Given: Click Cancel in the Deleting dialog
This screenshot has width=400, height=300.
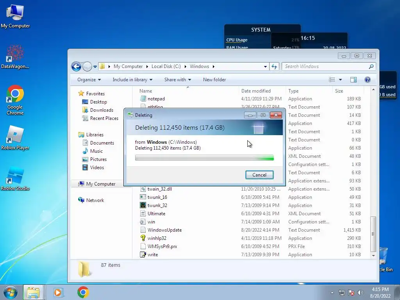Looking at the screenshot, I should click(x=259, y=175).
